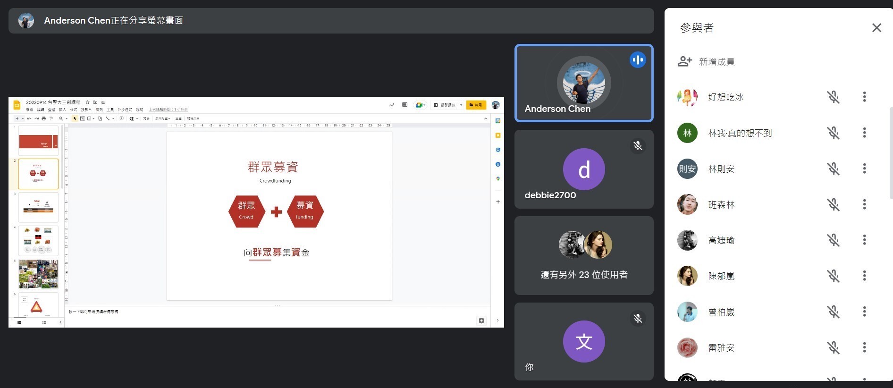
Task: Mute participant 好想吃冰
Action: (x=833, y=97)
